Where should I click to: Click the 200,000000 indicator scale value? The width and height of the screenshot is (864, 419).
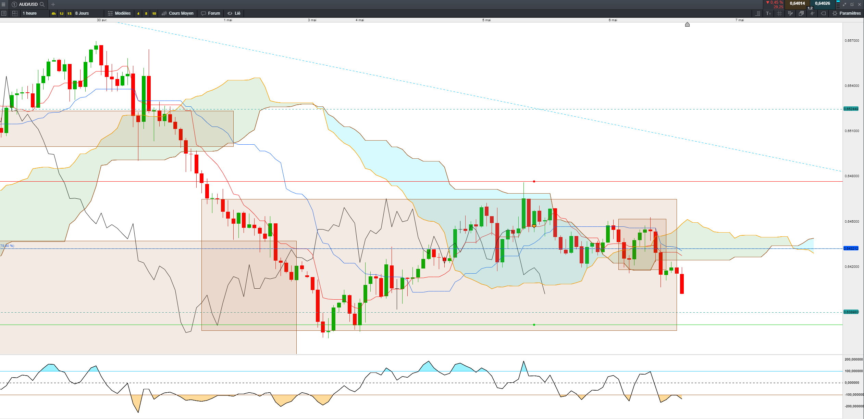click(x=854, y=359)
